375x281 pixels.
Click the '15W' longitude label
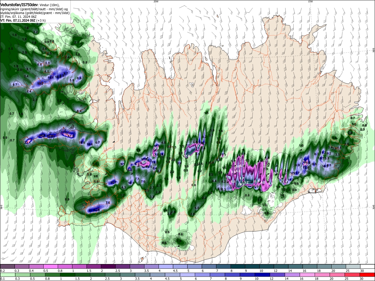(x=310, y=1)
